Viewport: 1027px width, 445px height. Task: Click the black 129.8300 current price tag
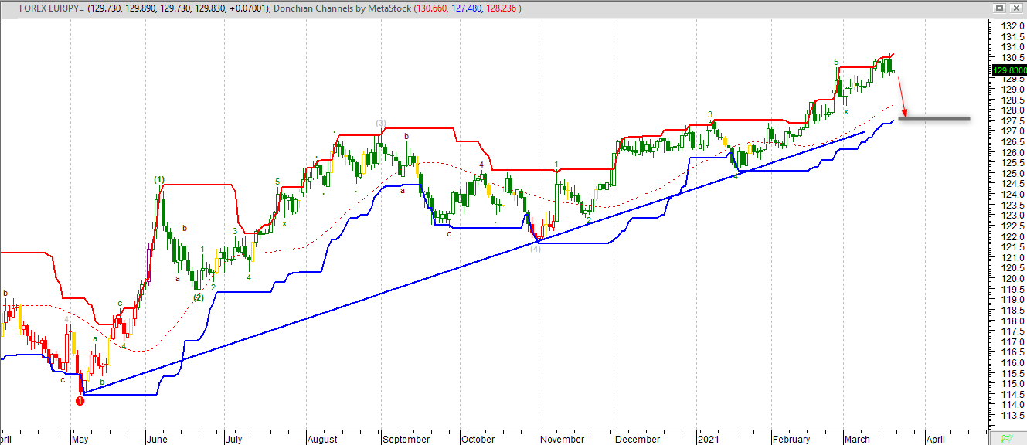coord(1008,70)
